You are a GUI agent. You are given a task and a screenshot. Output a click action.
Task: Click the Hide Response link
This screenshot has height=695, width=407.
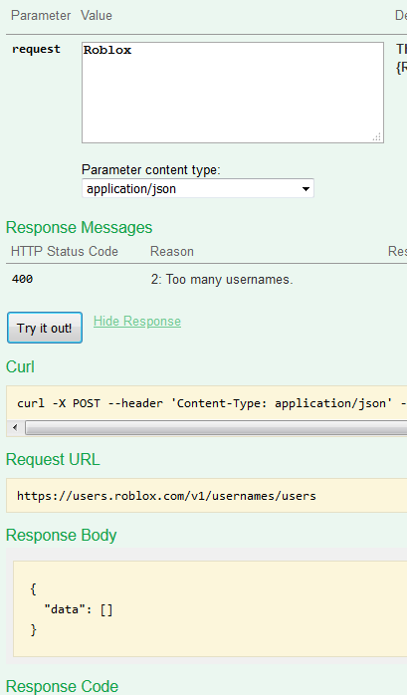[137, 321]
